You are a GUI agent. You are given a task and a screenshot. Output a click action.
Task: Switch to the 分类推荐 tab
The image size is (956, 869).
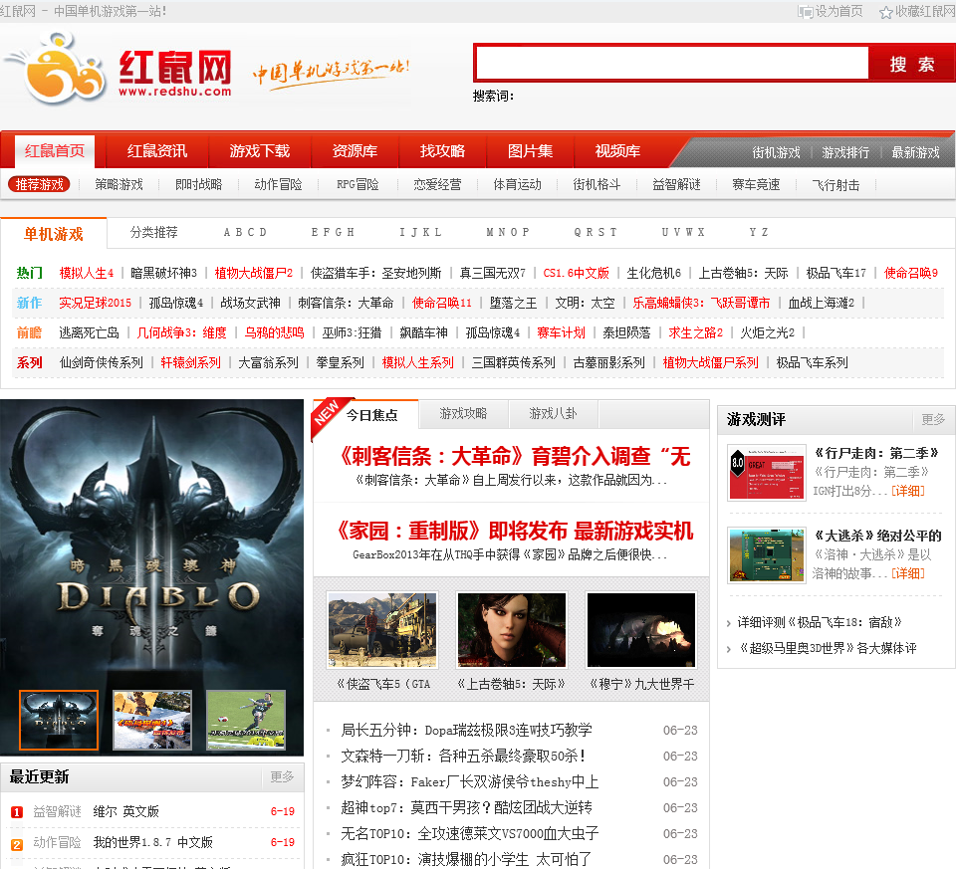pos(153,232)
